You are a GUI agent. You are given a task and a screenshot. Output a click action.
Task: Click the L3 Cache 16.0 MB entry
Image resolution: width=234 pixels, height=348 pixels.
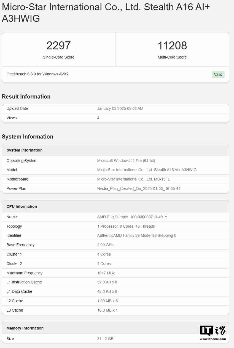click(x=107, y=310)
